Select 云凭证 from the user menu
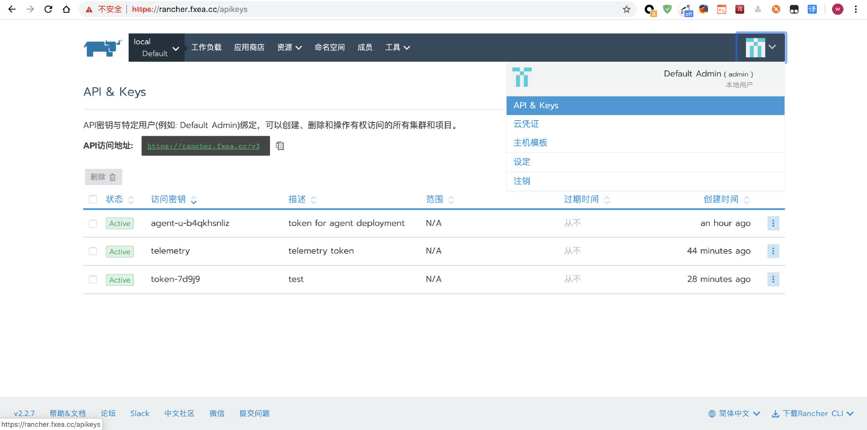Image resolution: width=867 pixels, height=430 pixels. click(x=526, y=124)
